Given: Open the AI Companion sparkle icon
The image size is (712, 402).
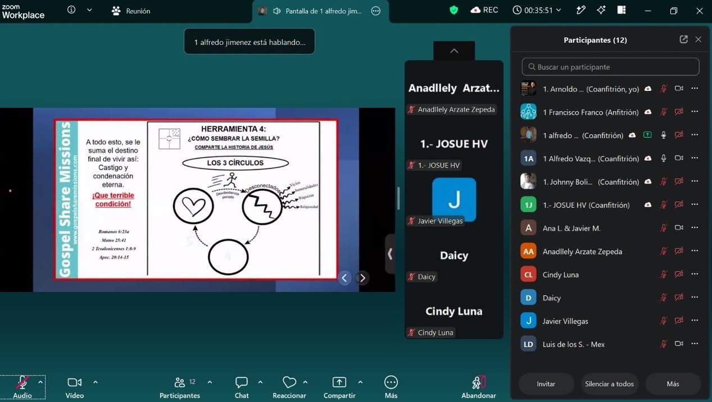Looking at the screenshot, I should tap(601, 10).
